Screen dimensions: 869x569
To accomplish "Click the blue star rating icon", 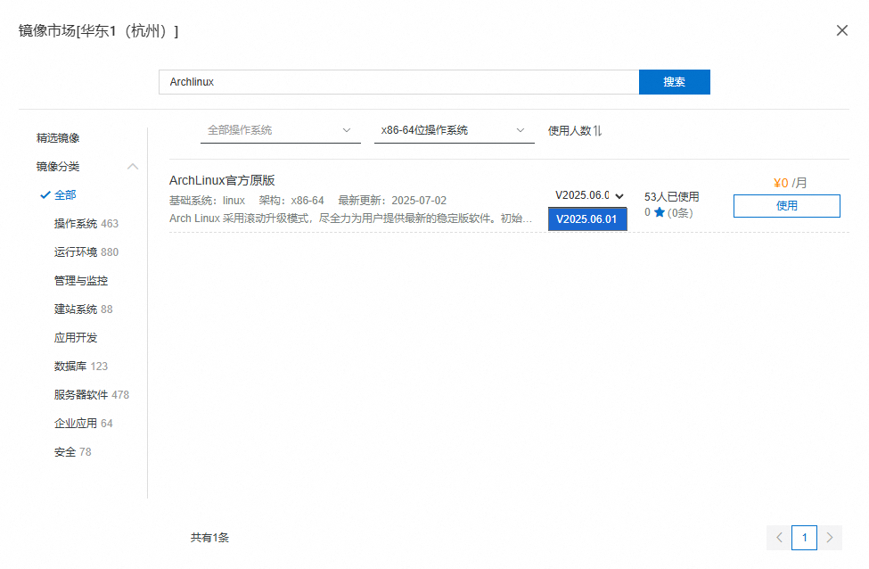I will 660,212.
